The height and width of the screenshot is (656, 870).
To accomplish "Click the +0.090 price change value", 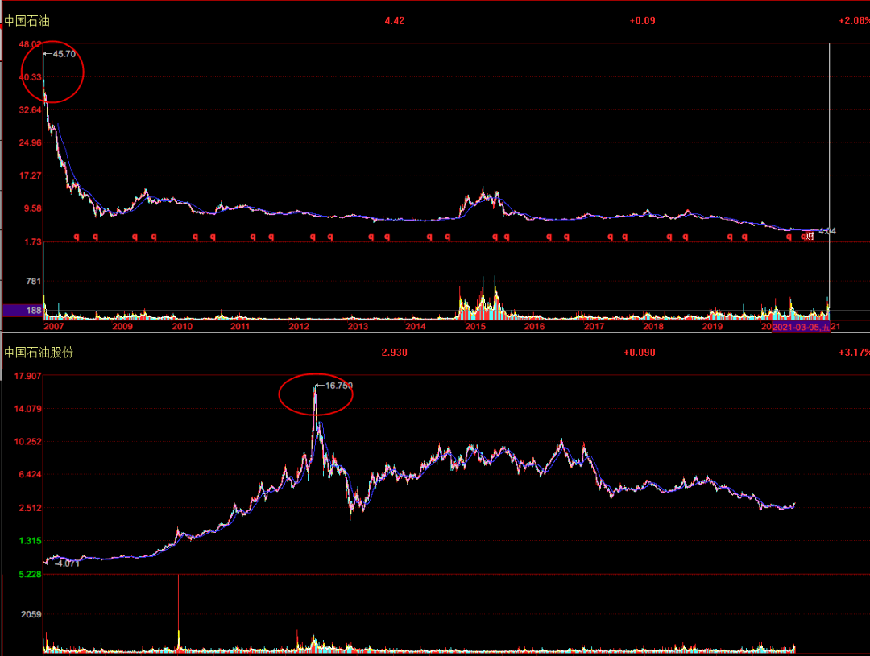I will tap(639, 352).
